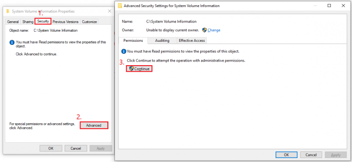The image size is (352, 162).
Task: Select the Customize tab
Action: pos(89,22)
